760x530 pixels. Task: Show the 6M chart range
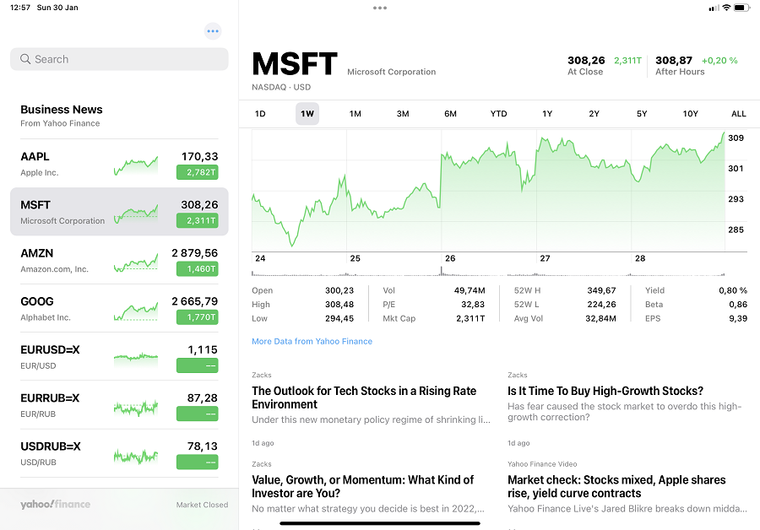450,114
